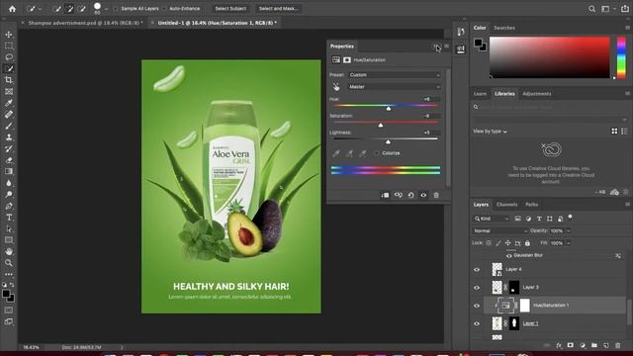Select the Brush tool
Image resolution: width=633 pixels, height=356 pixels.
click(x=9, y=126)
